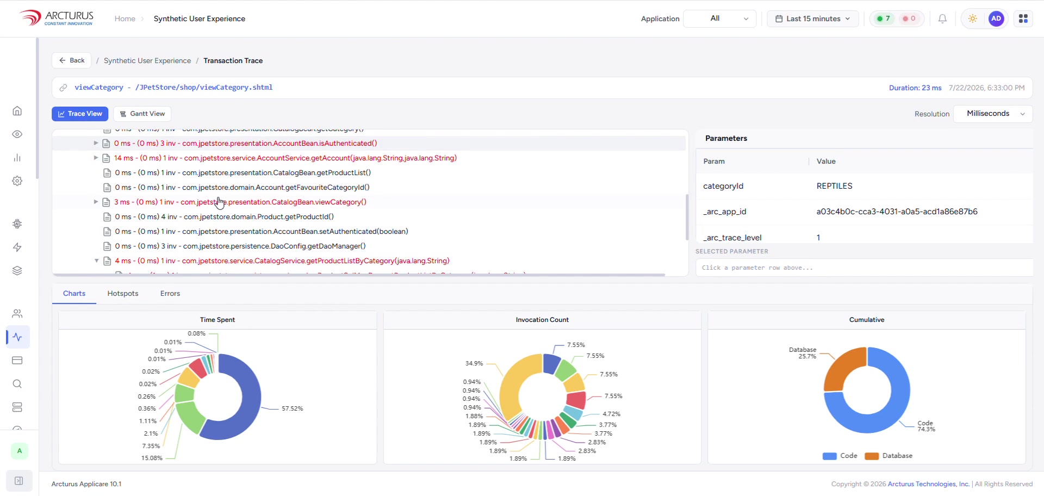Click the Param column header
The height and width of the screenshot is (496, 1044).
(x=714, y=162)
